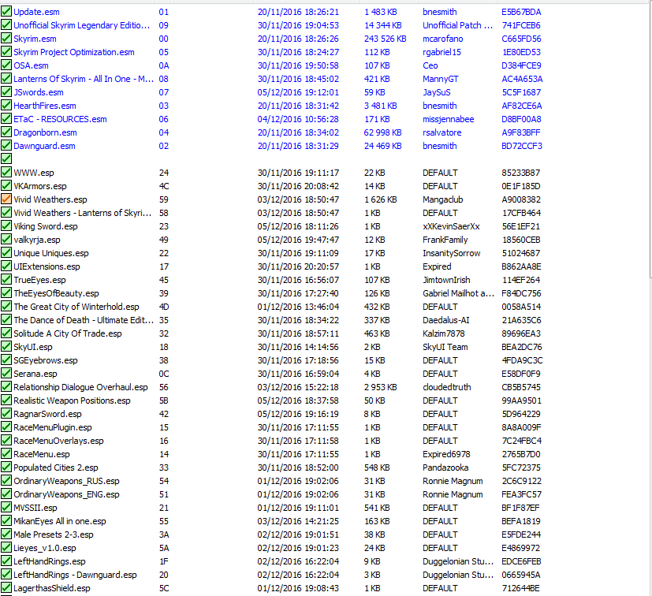Image resolution: width=652 pixels, height=596 pixels.
Task: Toggle checkbox for HearthFires.esm
Action: (6, 106)
